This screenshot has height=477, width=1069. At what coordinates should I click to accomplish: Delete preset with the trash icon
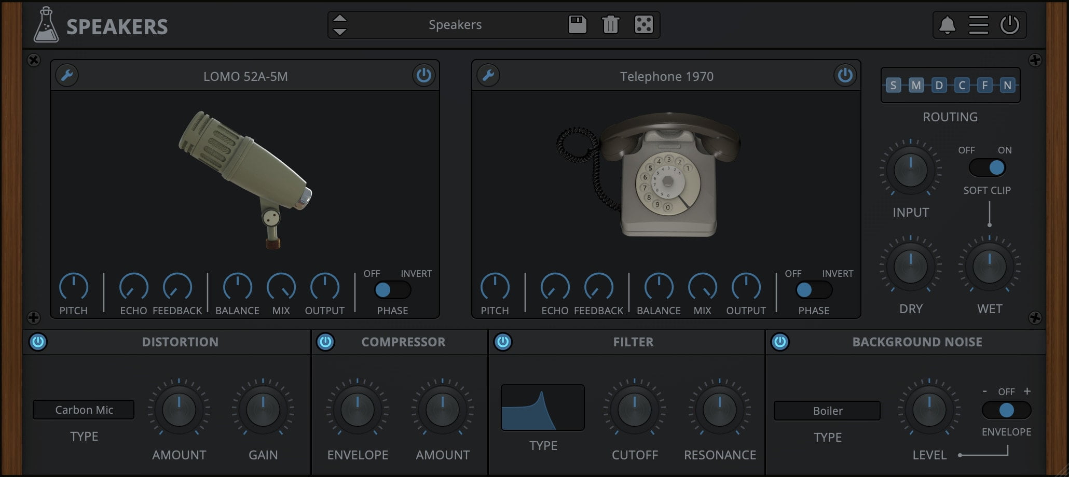click(610, 25)
